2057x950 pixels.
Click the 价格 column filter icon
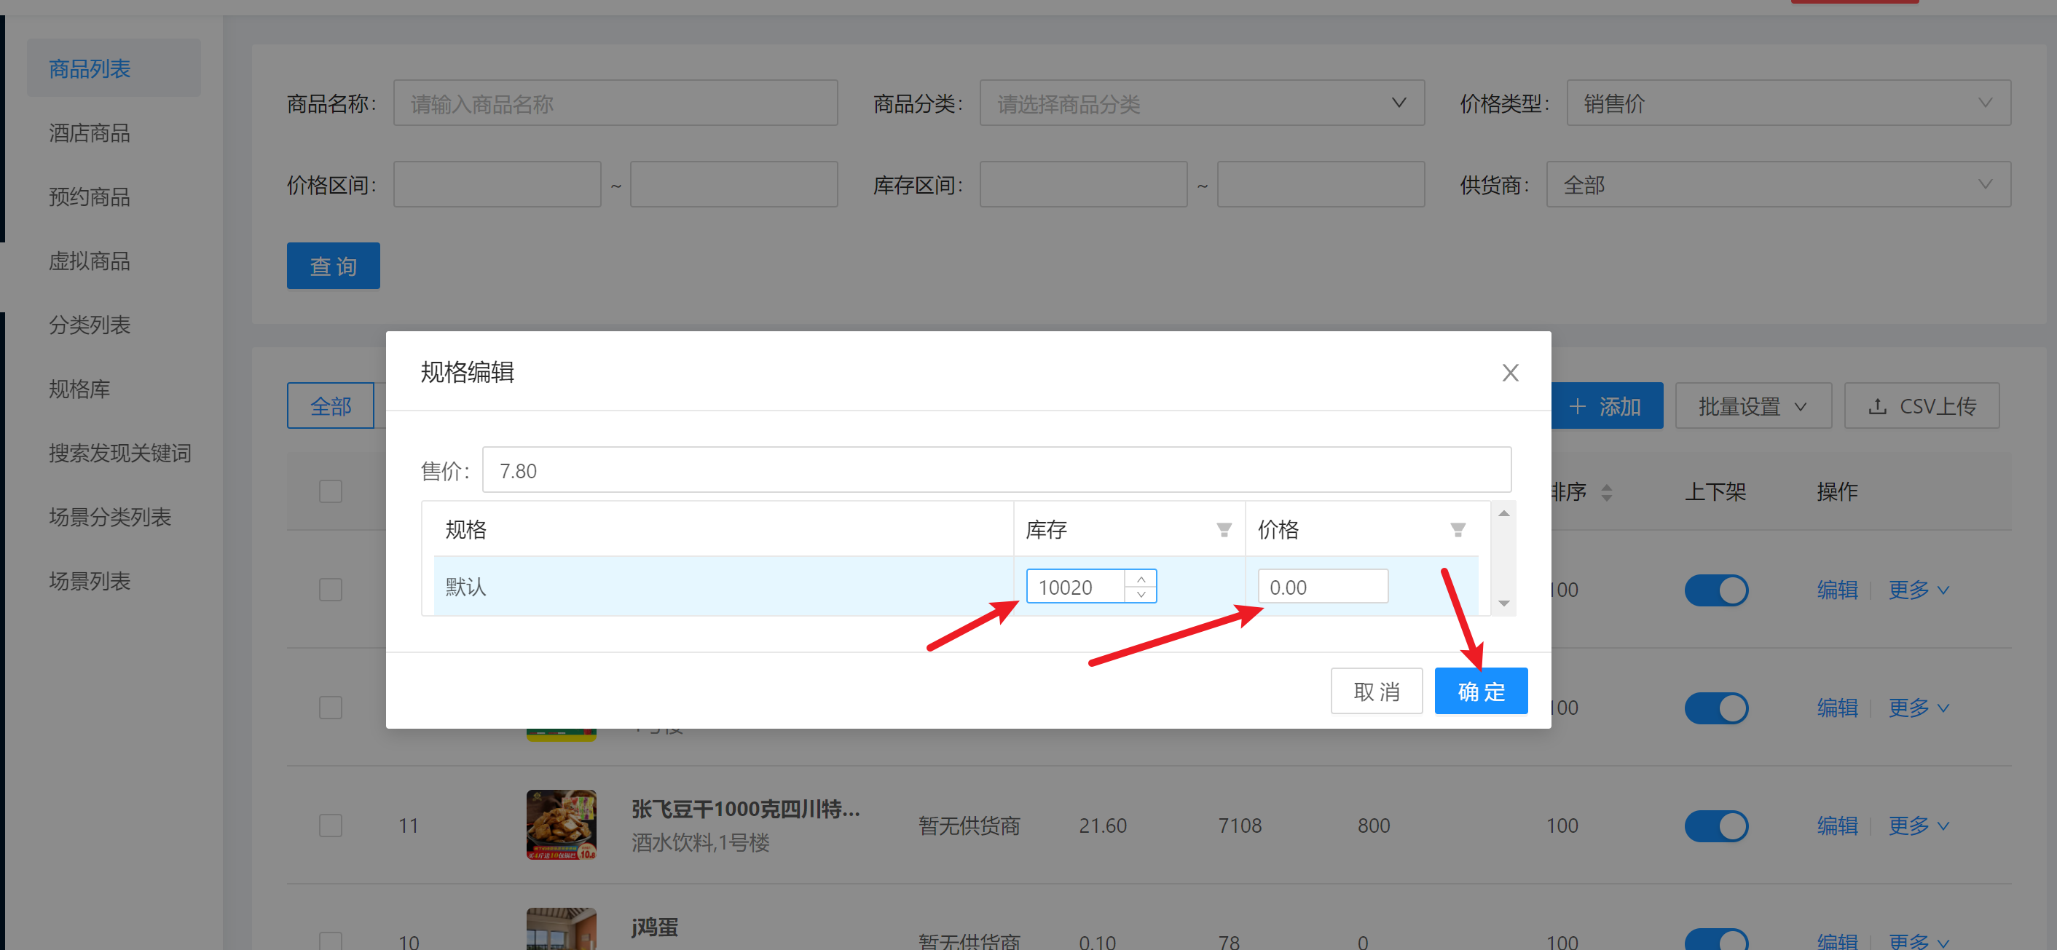click(1458, 530)
